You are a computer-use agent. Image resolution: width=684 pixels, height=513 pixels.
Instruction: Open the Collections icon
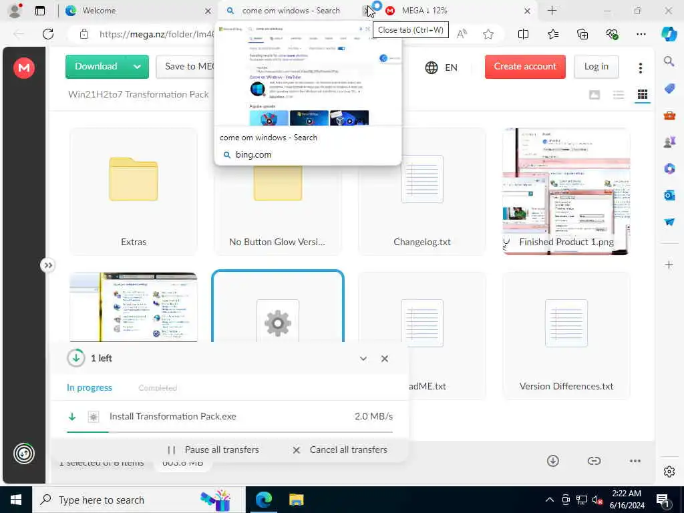click(582, 34)
